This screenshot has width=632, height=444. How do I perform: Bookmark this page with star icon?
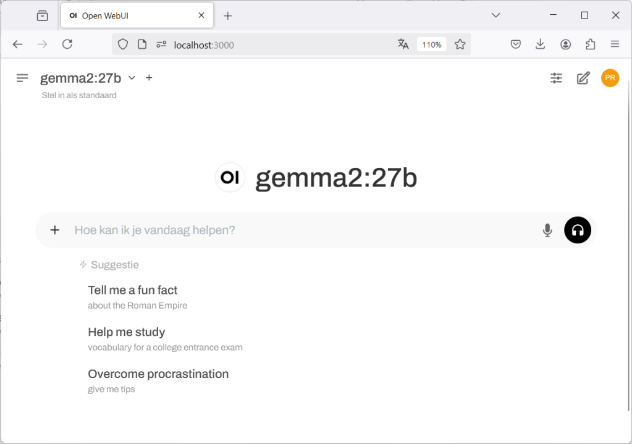pyautogui.click(x=460, y=44)
